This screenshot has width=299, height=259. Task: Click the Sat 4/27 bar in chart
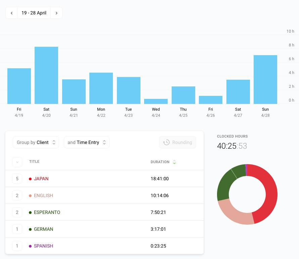coord(238,92)
